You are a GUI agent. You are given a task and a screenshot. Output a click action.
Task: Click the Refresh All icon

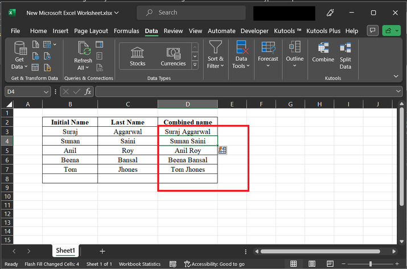(83, 49)
